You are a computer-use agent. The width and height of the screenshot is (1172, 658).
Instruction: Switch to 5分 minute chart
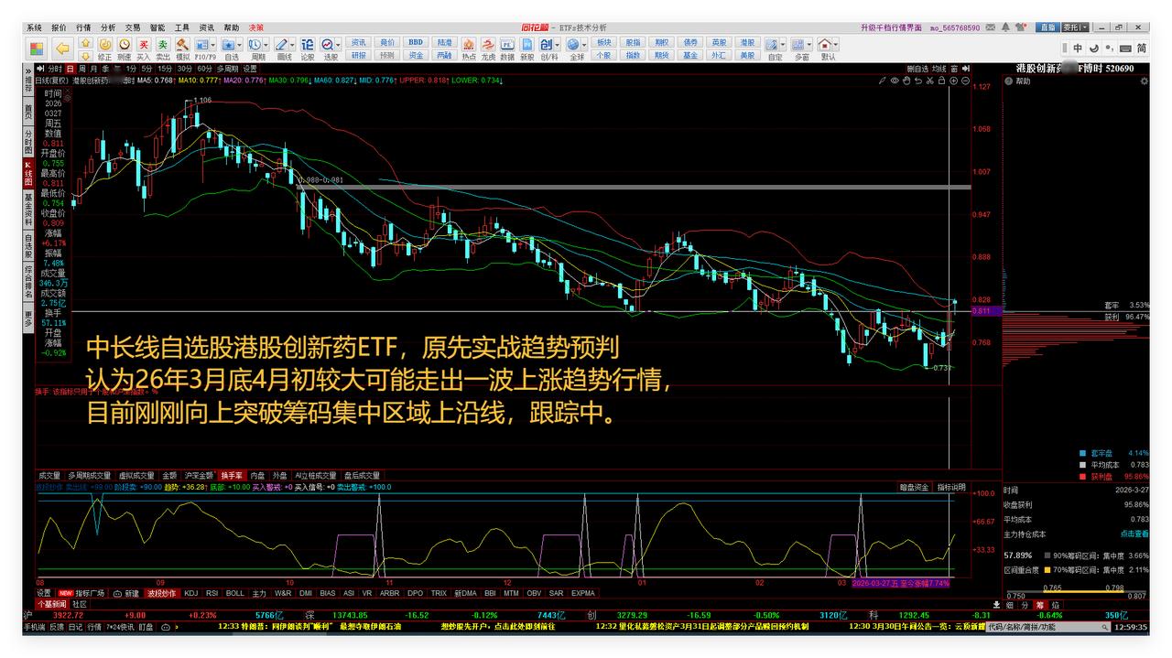pyautogui.click(x=147, y=69)
